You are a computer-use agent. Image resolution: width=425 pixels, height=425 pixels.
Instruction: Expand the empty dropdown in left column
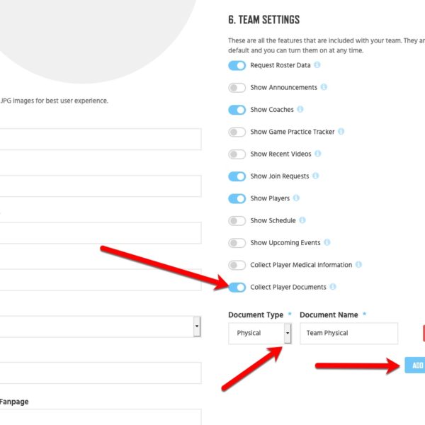coord(100,327)
